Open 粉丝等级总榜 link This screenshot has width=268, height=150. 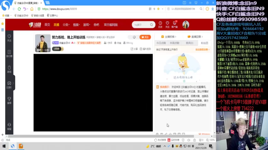(x=203, y=49)
